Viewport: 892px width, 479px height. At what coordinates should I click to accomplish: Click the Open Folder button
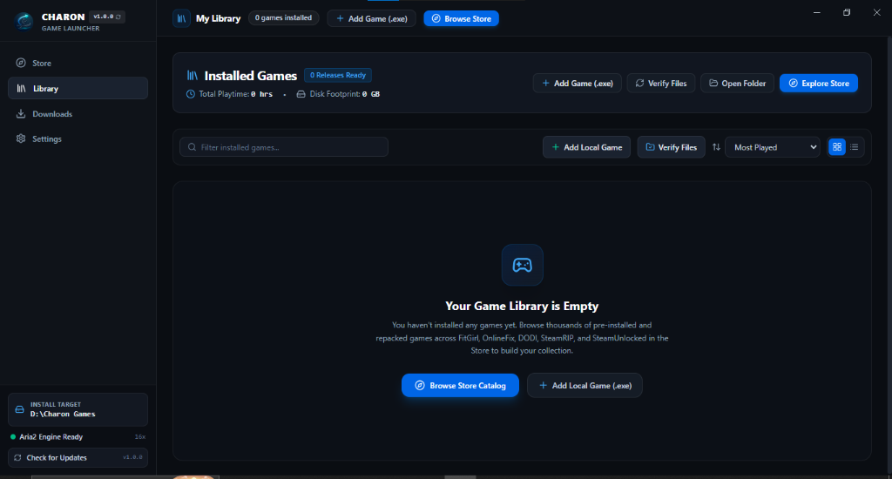[737, 83]
